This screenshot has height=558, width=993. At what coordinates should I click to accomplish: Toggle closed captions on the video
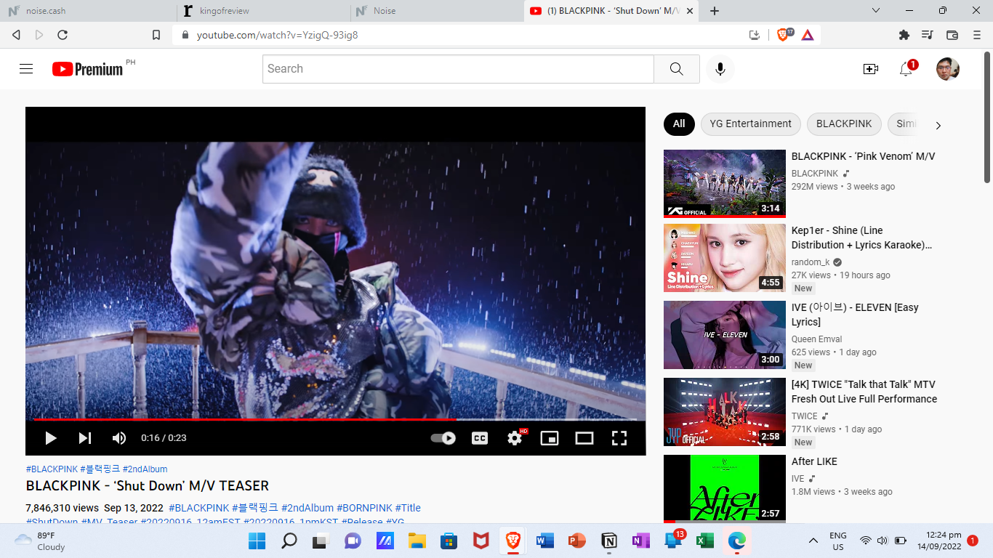(480, 438)
